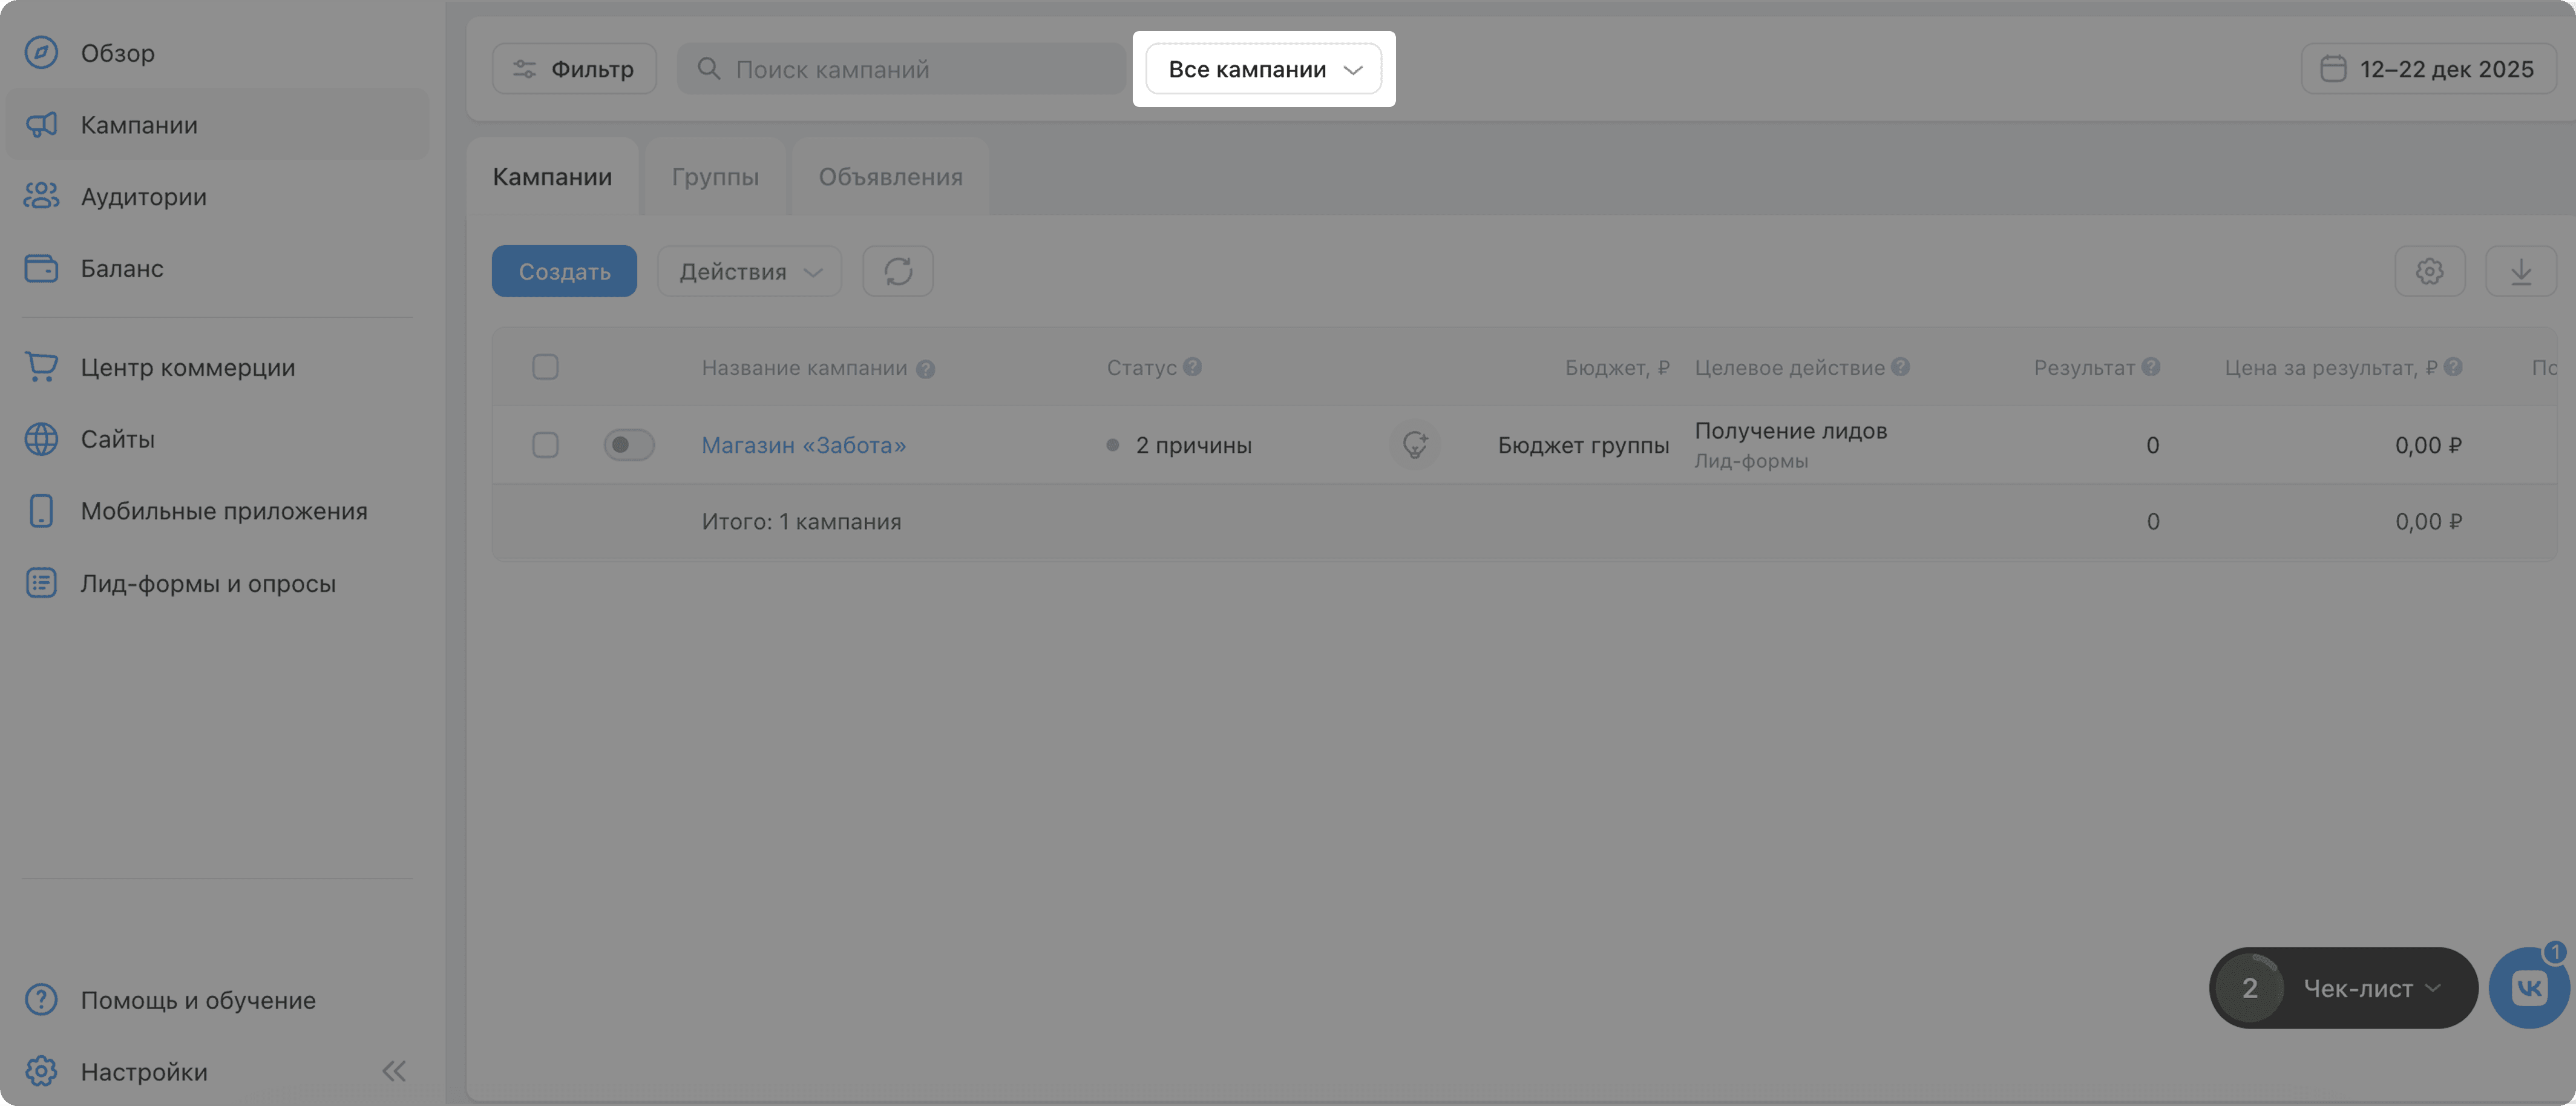Open the VK chat bubble icon
2576x1106 pixels.
pos(2529,988)
